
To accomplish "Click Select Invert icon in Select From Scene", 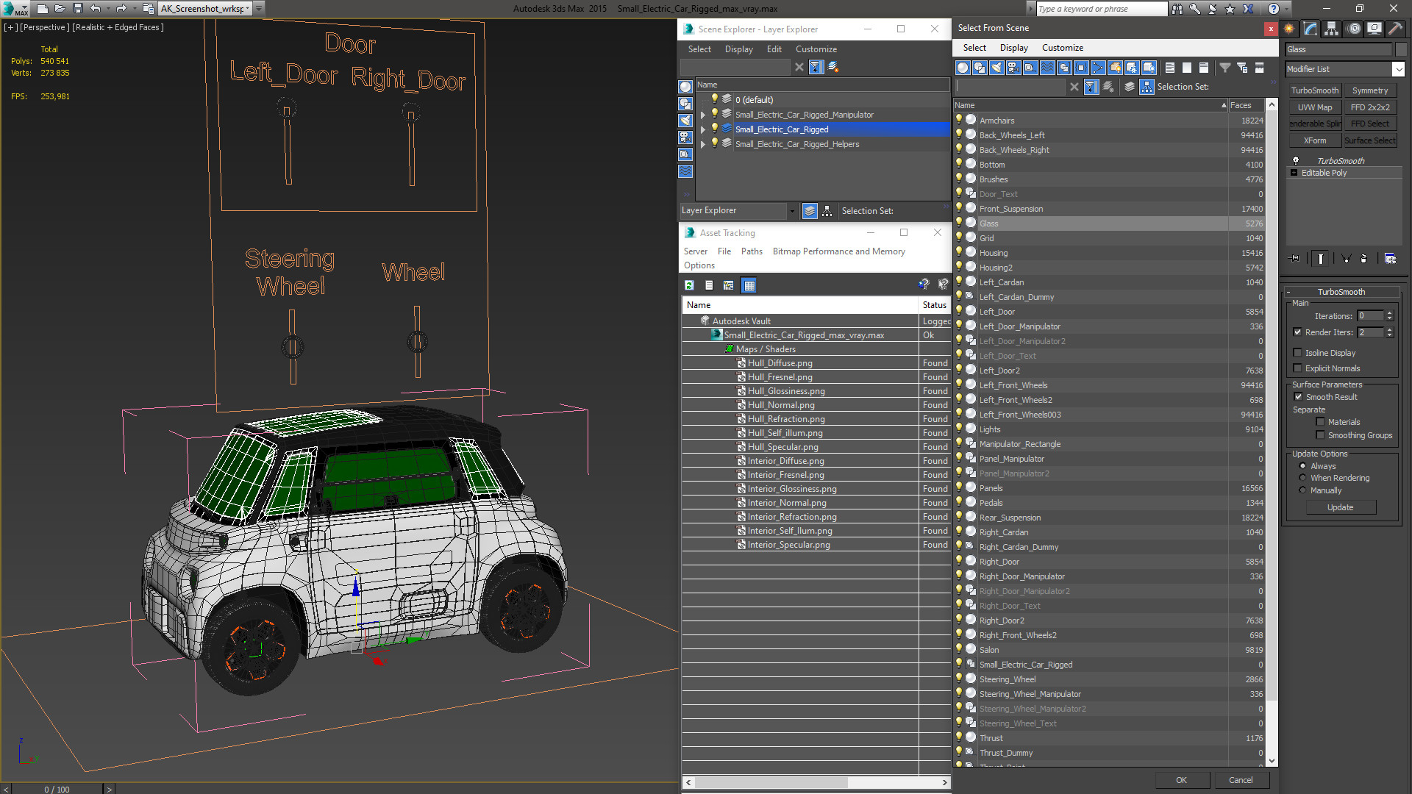I will (x=1204, y=68).
